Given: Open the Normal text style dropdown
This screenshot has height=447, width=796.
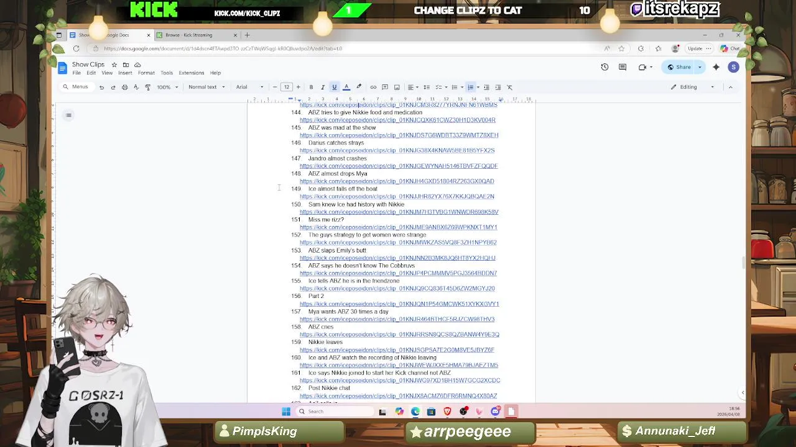Looking at the screenshot, I should (x=206, y=87).
